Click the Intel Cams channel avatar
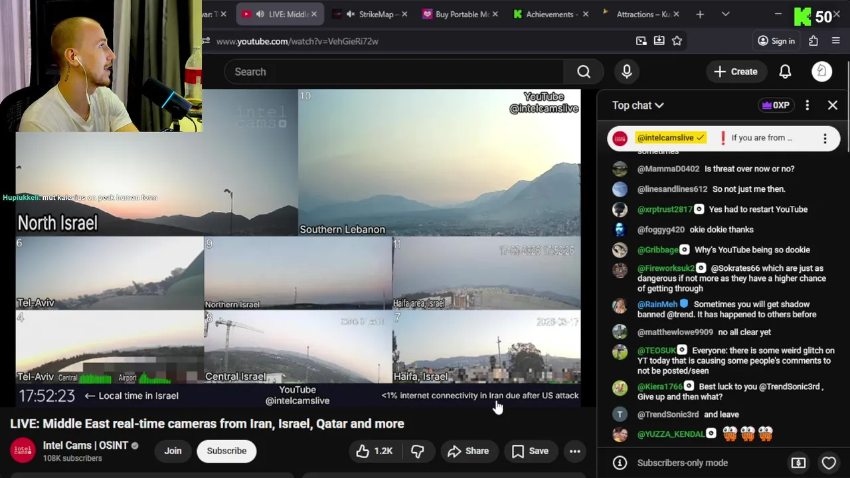 tap(23, 451)
